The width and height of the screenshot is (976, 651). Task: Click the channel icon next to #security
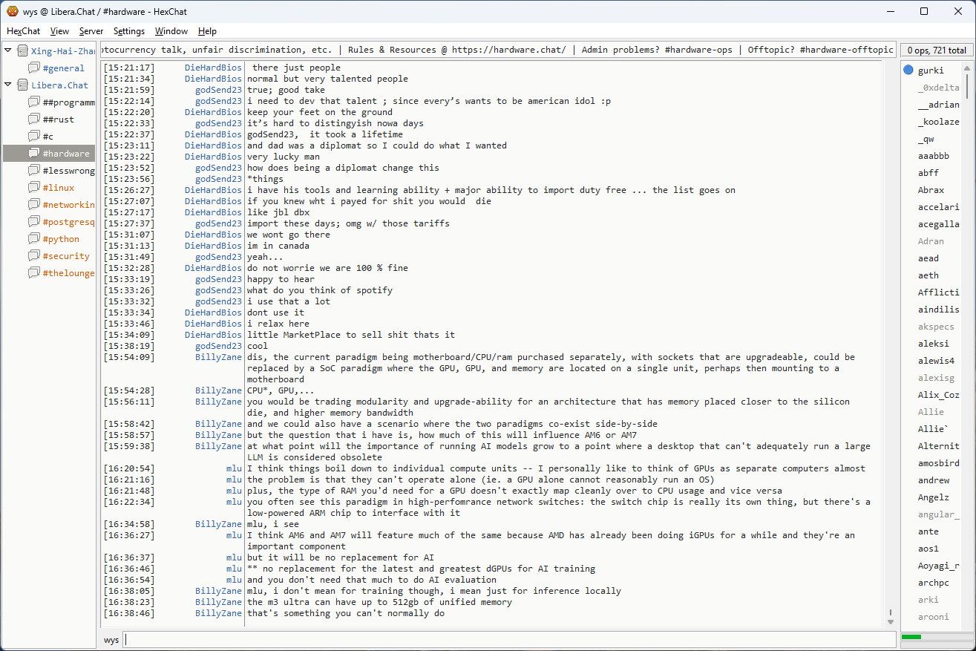point(33,256)
